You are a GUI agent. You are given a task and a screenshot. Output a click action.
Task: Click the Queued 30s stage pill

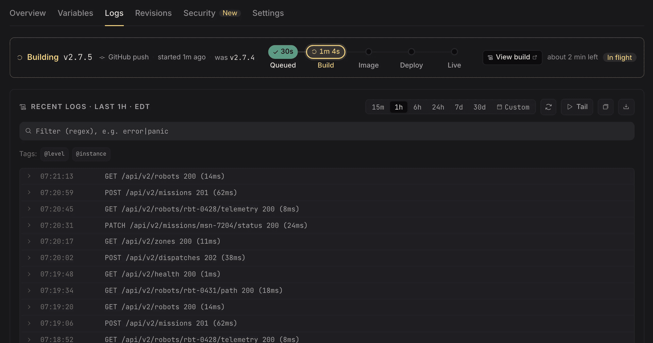click(283, 52)
